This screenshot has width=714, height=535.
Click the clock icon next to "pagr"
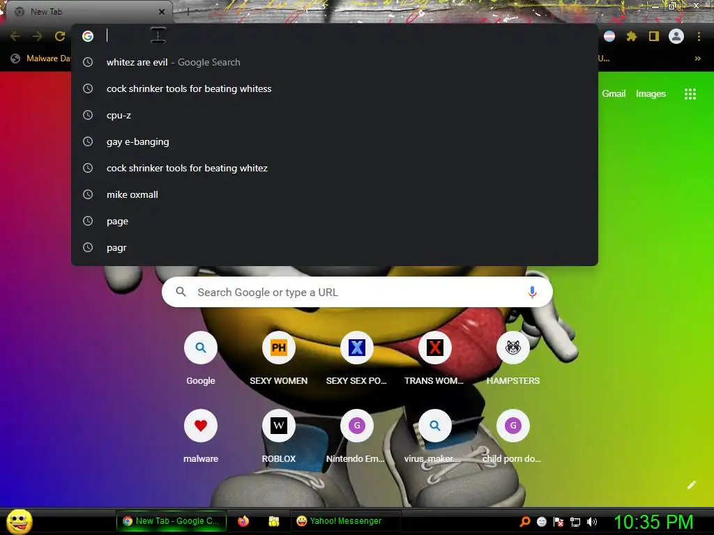pyautogui.click(x=88, y=247)
